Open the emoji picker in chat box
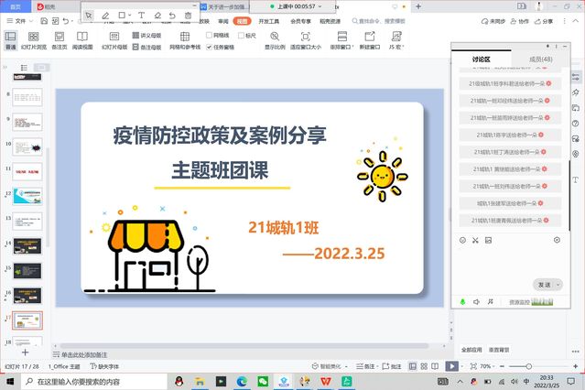 click(x=463, y=240)
